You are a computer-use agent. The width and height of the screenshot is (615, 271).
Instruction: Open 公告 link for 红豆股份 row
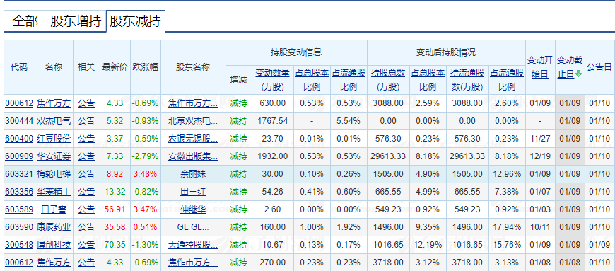coord(86,139)
